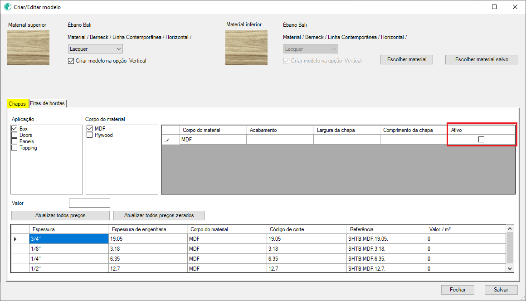This screenshot has height=301, width=526.
Task: Click the Material superior wood thumbnail
Action: point(28,48)
